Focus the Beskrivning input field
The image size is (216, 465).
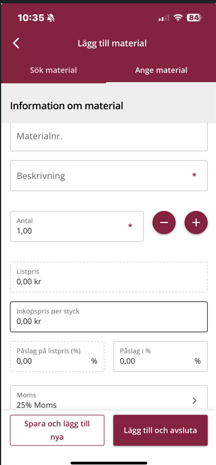coord(109,175)
